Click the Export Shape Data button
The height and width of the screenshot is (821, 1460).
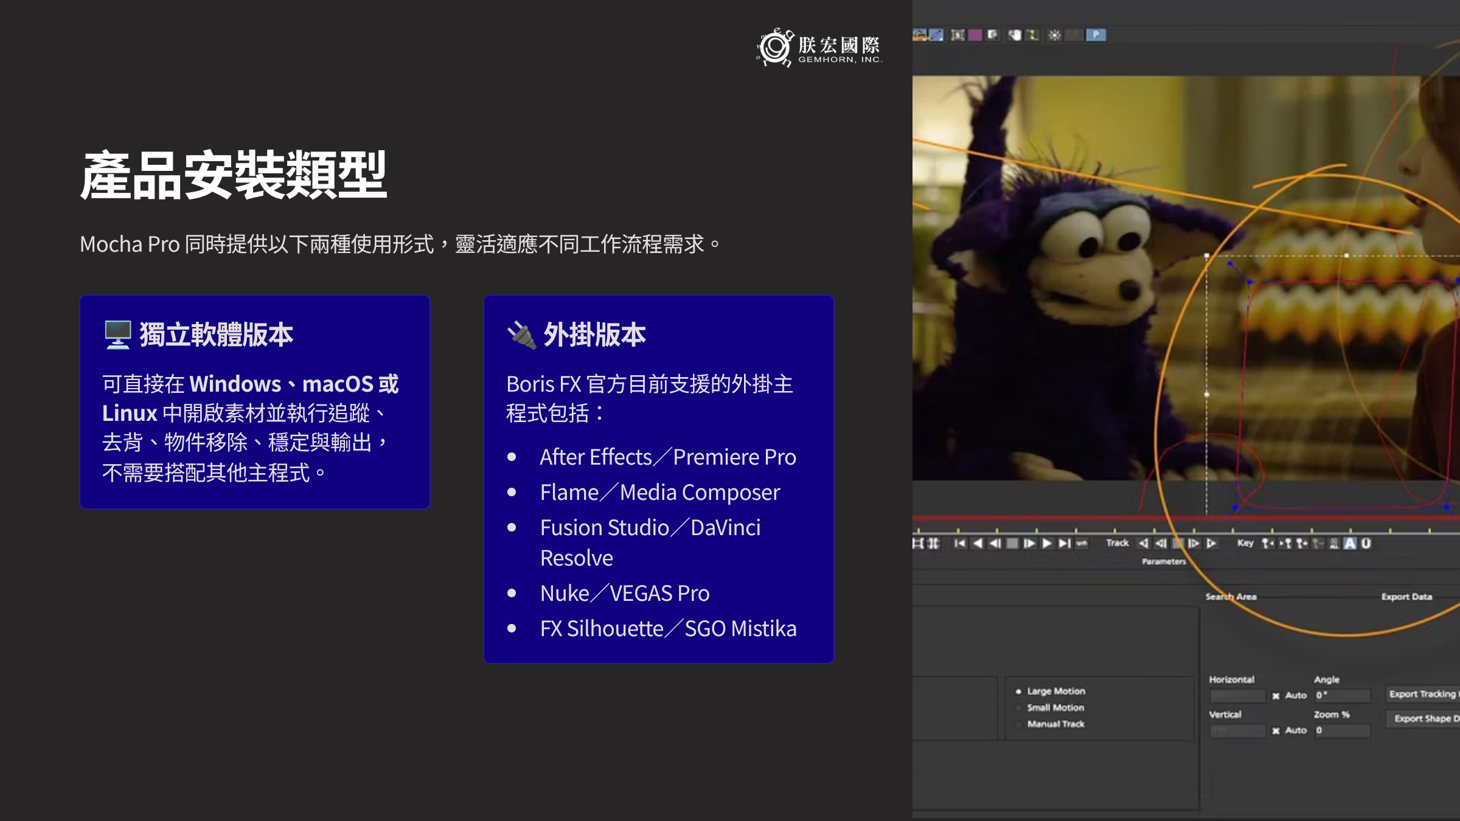(1423, 719)
